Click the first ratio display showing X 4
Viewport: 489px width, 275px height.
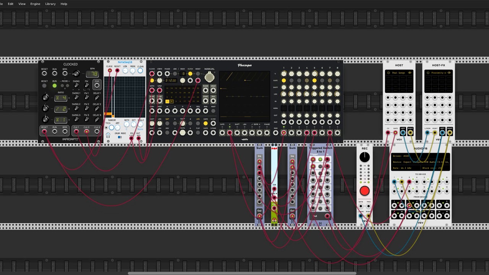[61, 98]
